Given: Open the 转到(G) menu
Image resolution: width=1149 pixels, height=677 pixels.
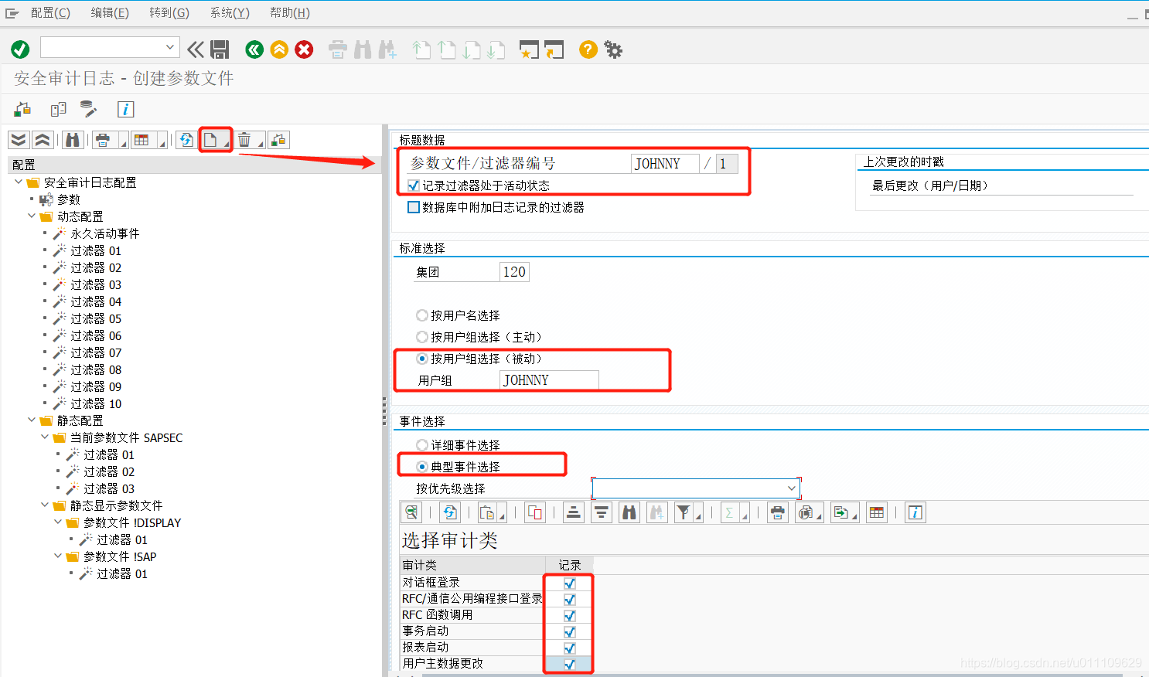Looking at the screenshot, I should [169, 13].
